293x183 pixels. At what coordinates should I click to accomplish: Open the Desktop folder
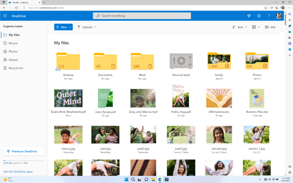[68, 61]
